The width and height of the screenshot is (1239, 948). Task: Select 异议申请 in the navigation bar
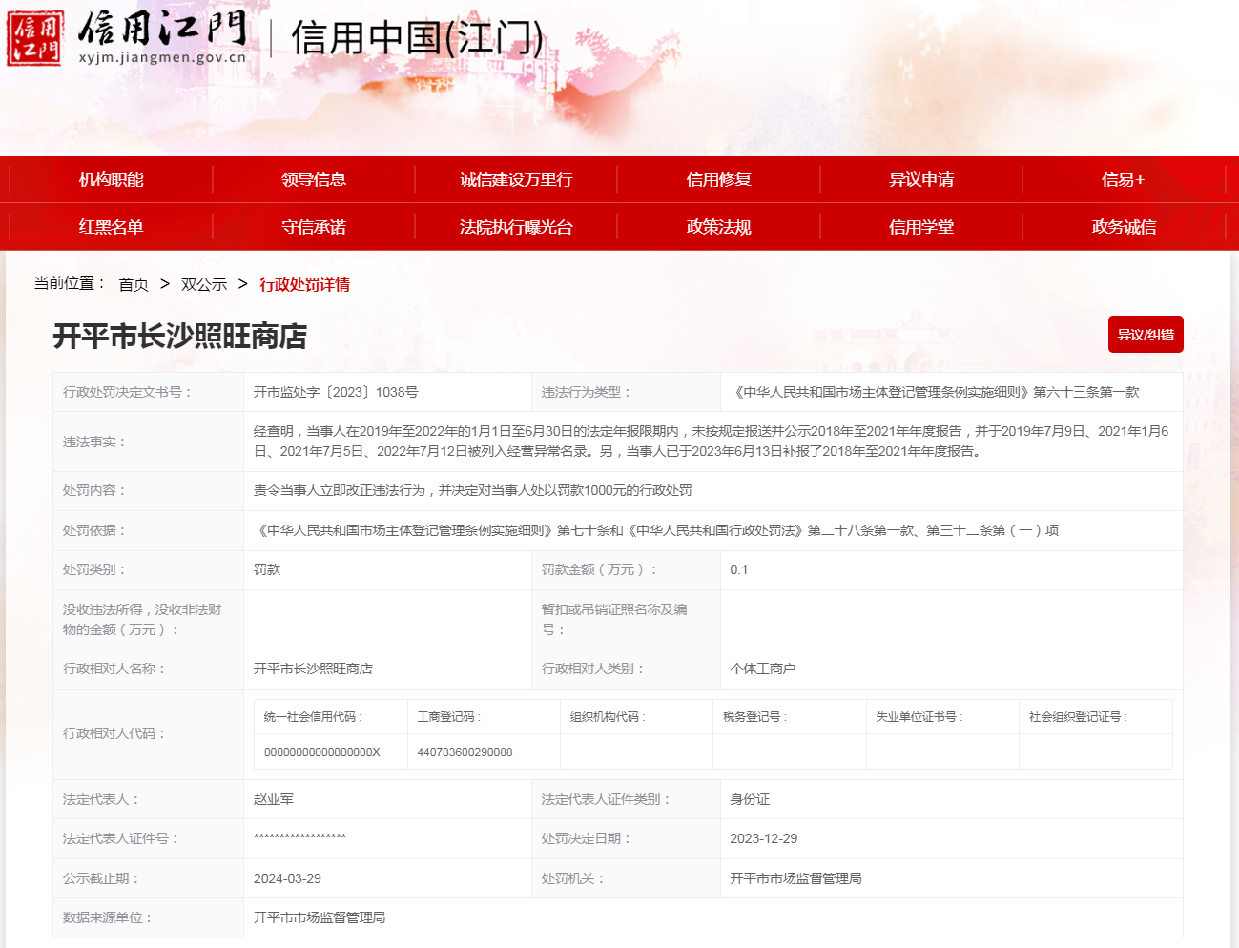[920, 179]
